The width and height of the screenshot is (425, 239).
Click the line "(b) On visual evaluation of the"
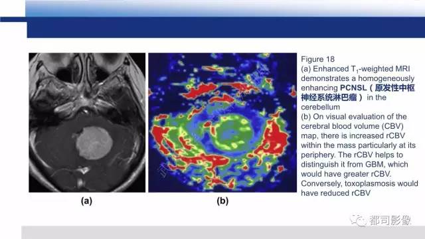click(x=354, y=117)
